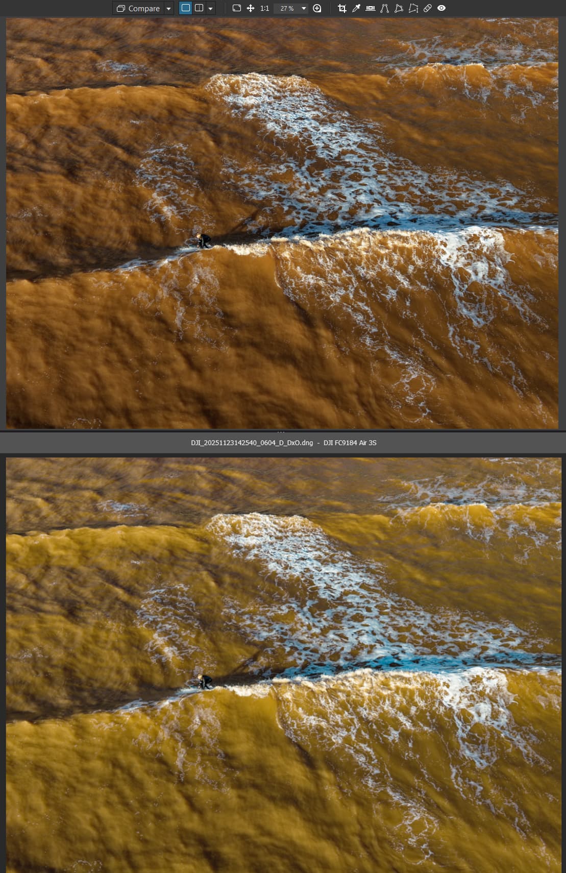Select the pan move tool
This screenshot has width=566, height=873.
tap(251, 8)
